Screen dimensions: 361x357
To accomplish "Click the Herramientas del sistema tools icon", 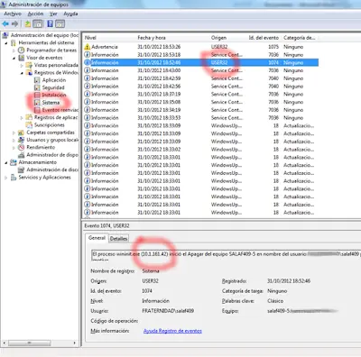I will click(14, 42).
